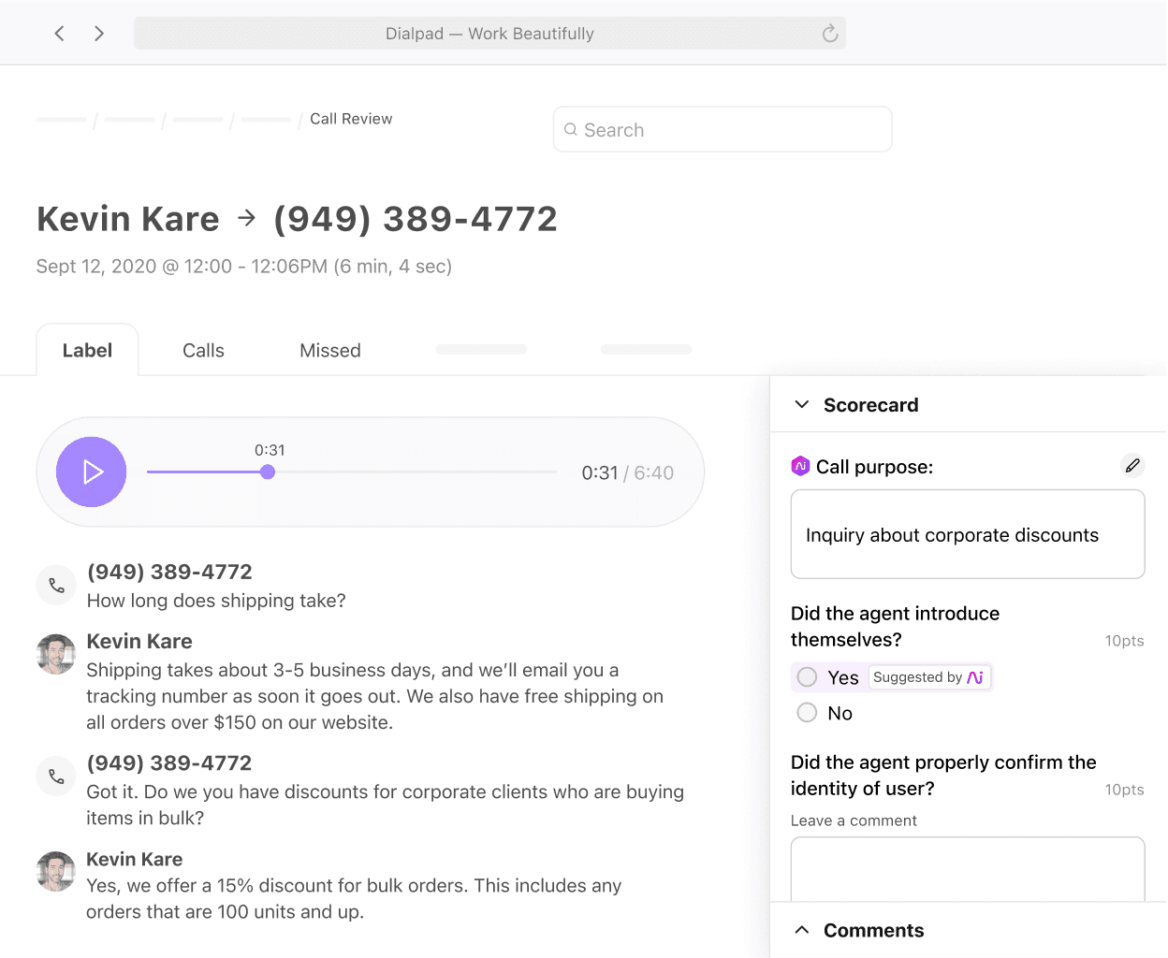This screenshot has height=958, width=1168.
Task: Play the call recording
Action: click(x=91, y=472)
